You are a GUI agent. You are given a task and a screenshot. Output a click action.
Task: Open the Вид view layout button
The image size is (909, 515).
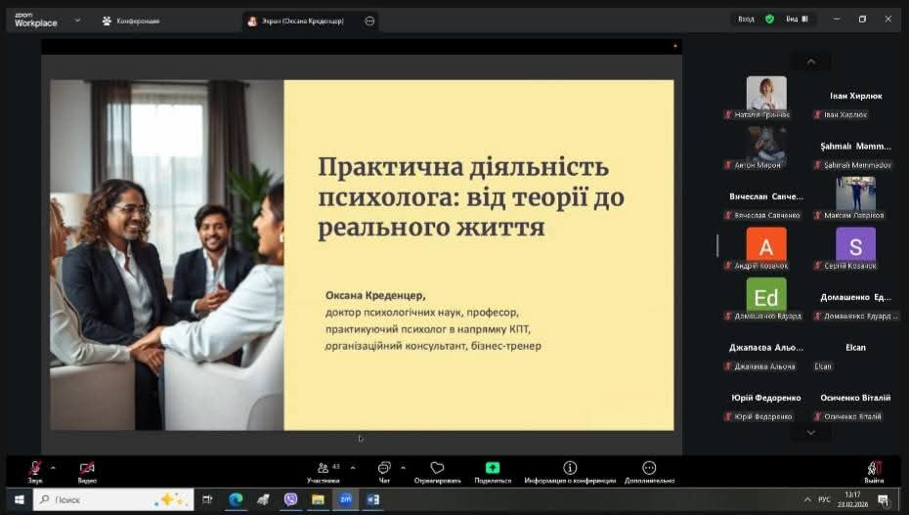[x=798, y=19]
